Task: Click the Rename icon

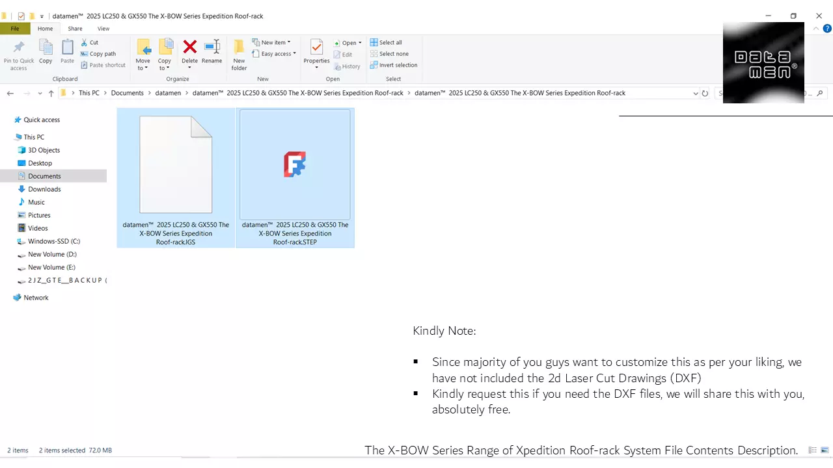Action: click(212, 47)
